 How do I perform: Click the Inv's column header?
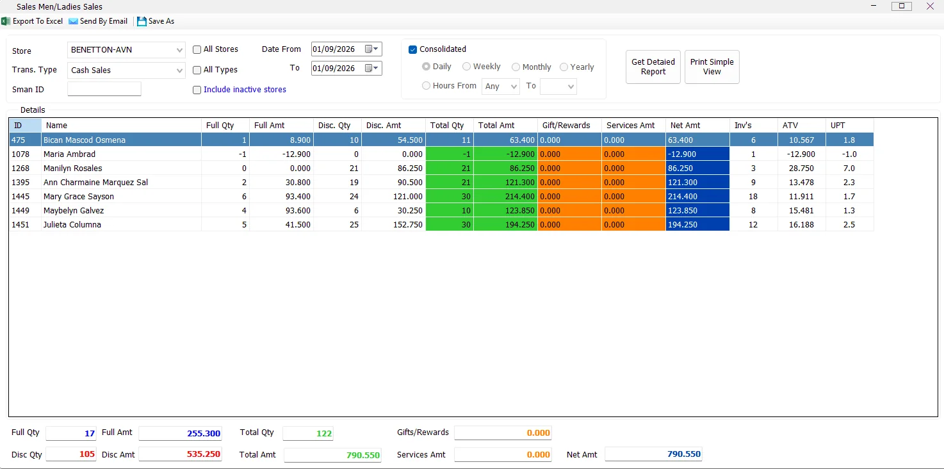[754, 126]
